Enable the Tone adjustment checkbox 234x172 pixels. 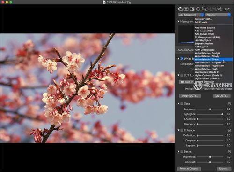(x=182, y=104)
